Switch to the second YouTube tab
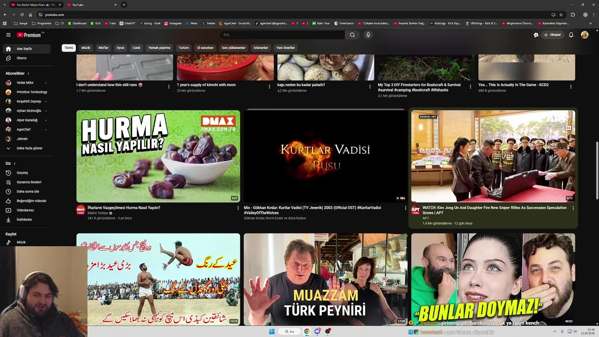Image resolution: width=599 pixels, height=337 pixels. pyautogui.click(x=91, y=5)
